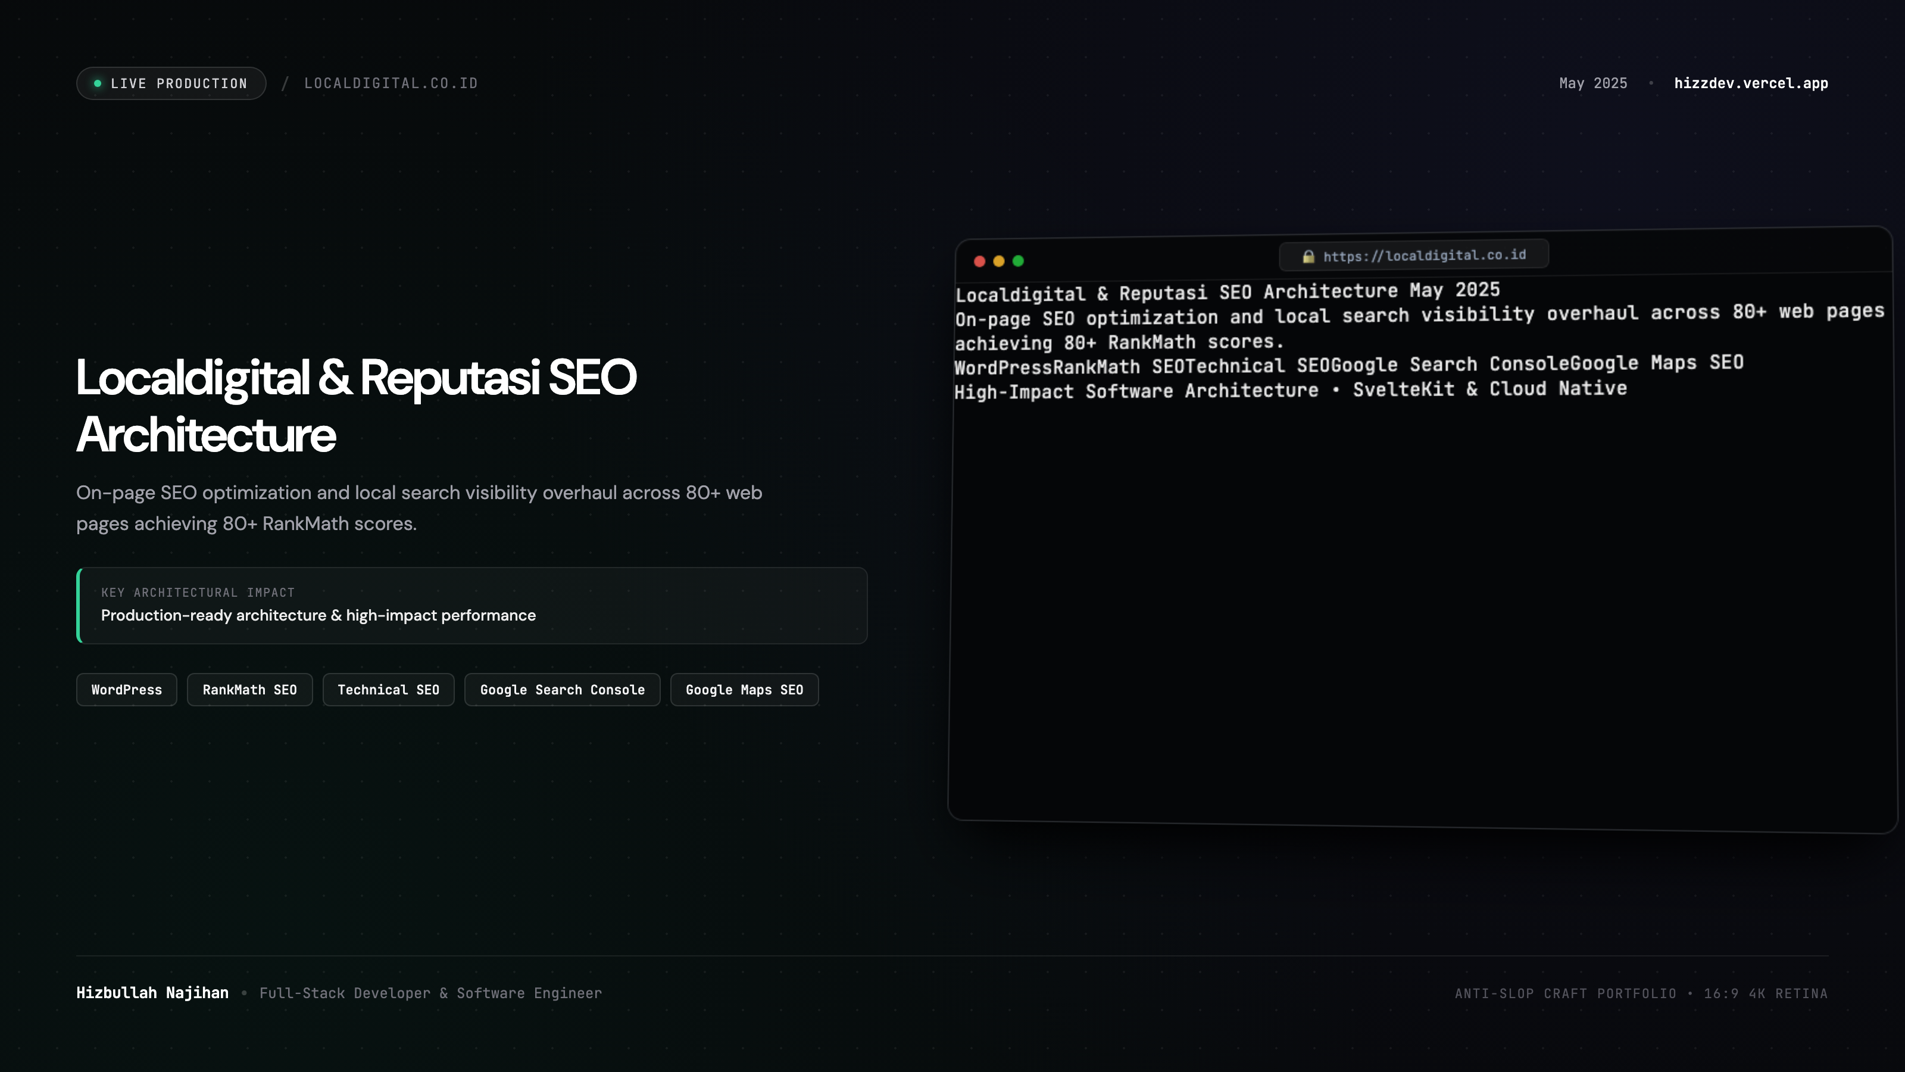
Task: Click the Production-ready architecture impact text
Action: [x=318, y=616]
